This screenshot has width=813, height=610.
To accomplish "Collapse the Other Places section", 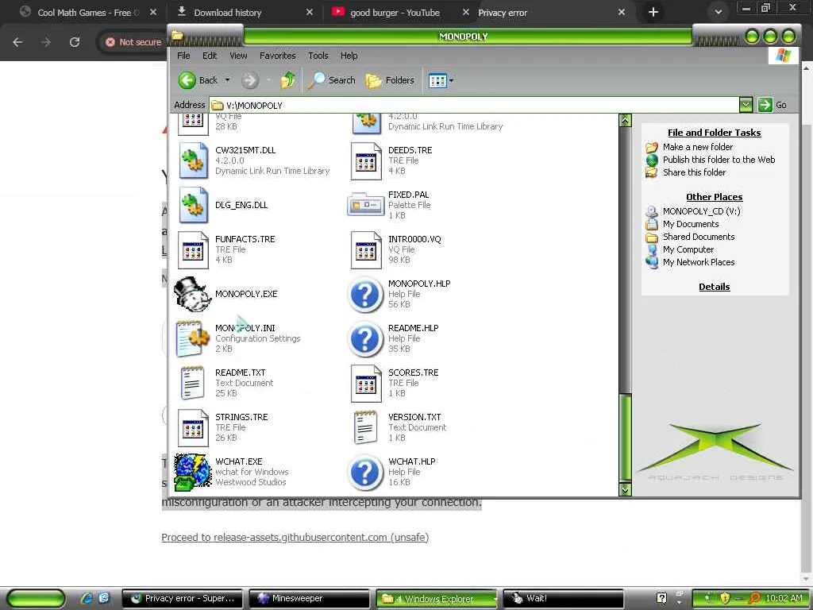I will pyautogui.click(x=714, y=197).
